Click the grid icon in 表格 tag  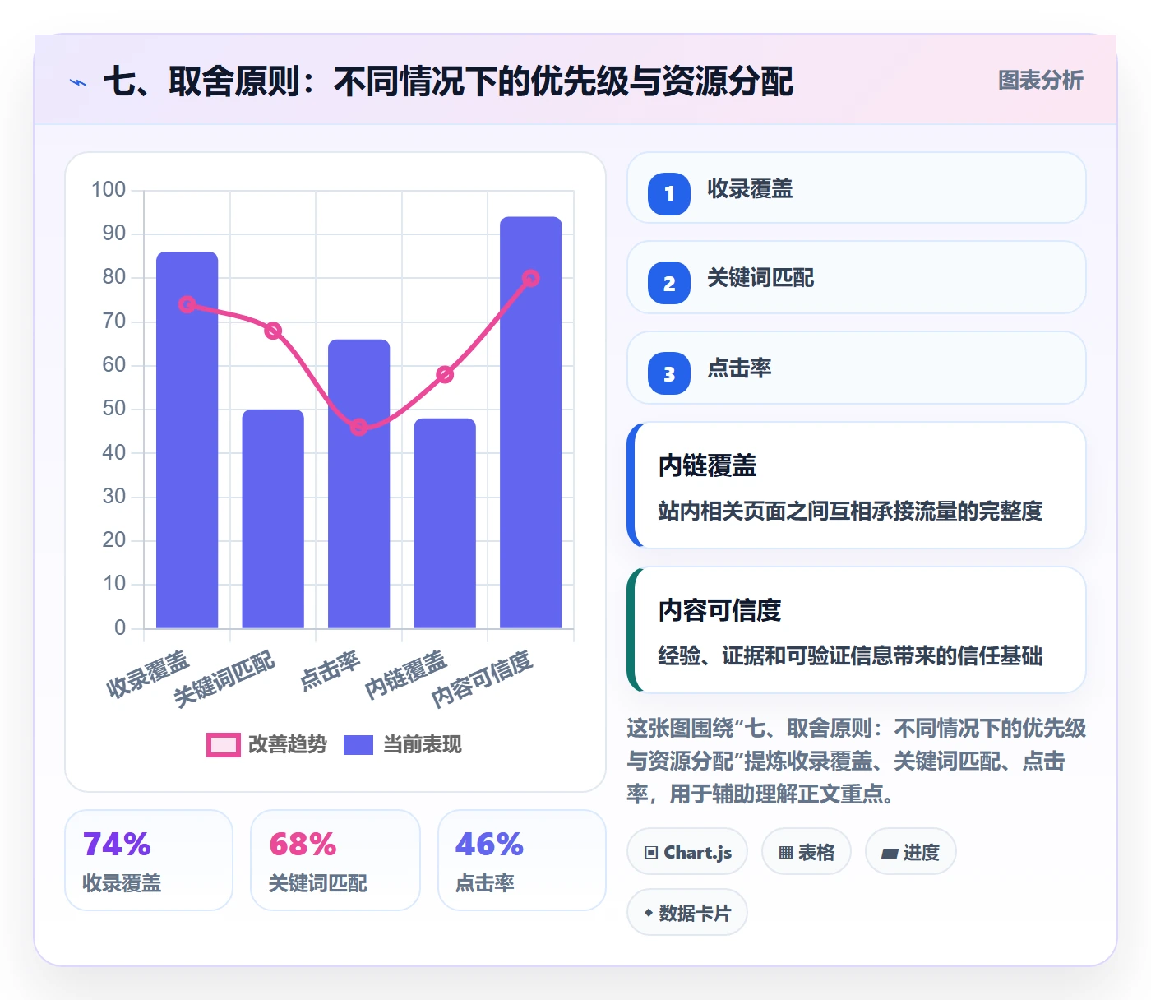coord(786,853)
